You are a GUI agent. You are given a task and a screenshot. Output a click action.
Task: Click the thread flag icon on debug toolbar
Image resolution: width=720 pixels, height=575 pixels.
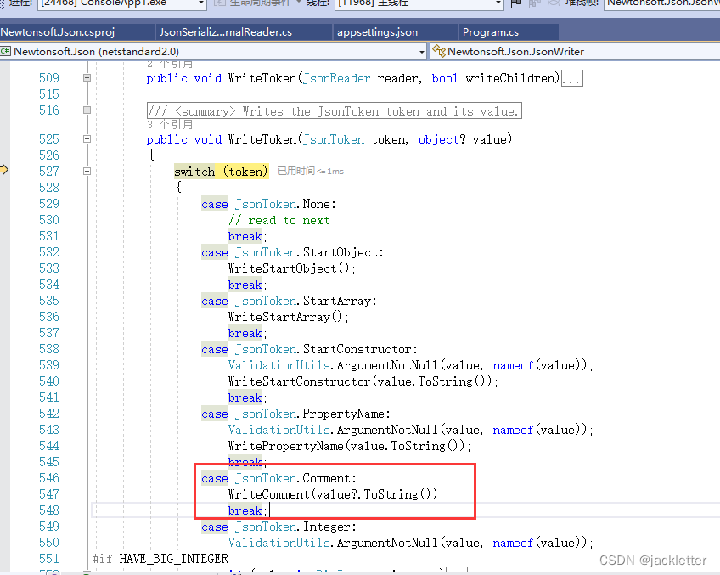515,6
